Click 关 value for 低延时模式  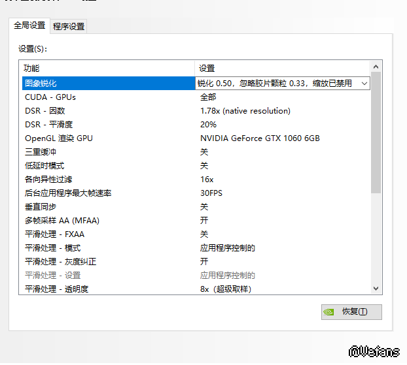[204, 166]
